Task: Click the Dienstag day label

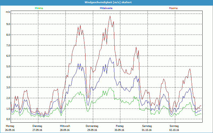Action: coord(38,126)
